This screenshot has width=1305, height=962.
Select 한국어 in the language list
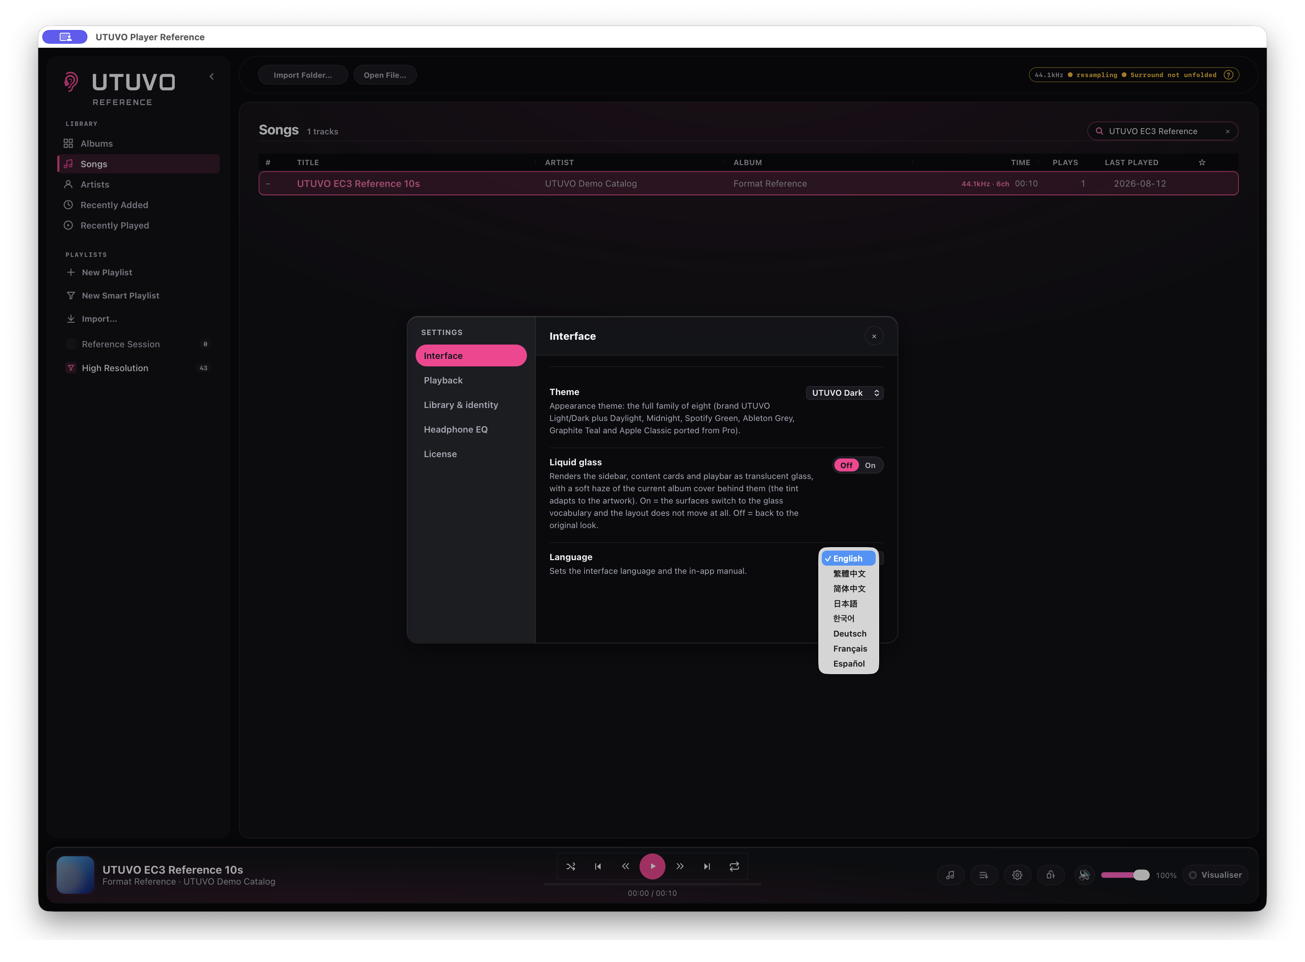(848, 618)
